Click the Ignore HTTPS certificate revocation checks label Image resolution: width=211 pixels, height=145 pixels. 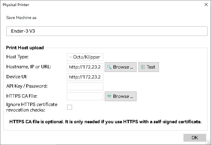coord(32,107)
